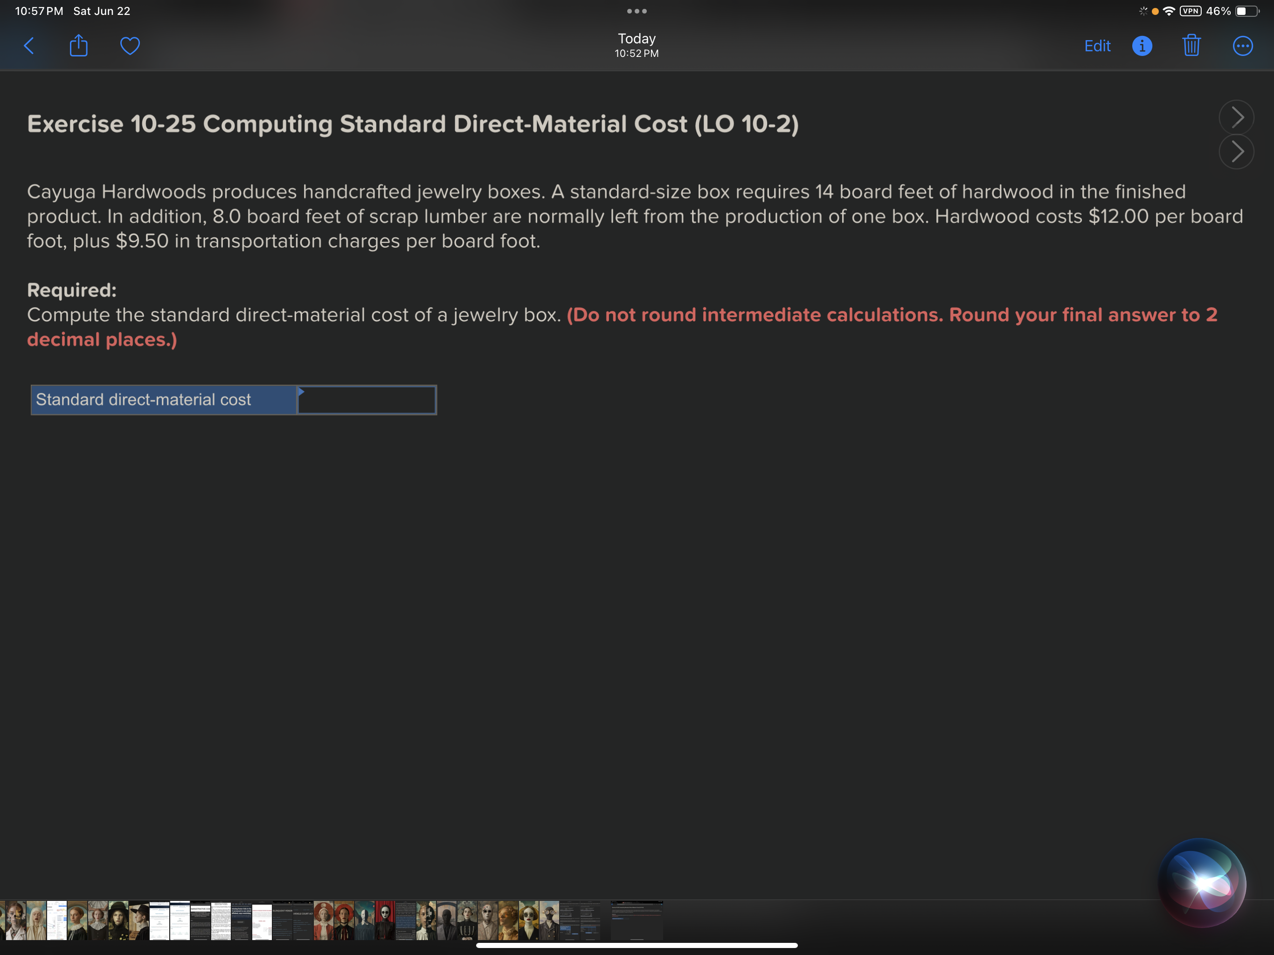Screen dimensions: 1274x955
Task: Tap the Wi-Fi status icon
Action: click(x=1169, y=11)
